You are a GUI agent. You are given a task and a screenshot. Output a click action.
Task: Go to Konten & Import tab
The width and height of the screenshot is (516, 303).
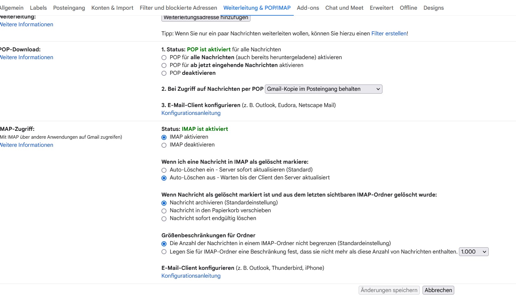pyautogui.click(x=112, y=8)
